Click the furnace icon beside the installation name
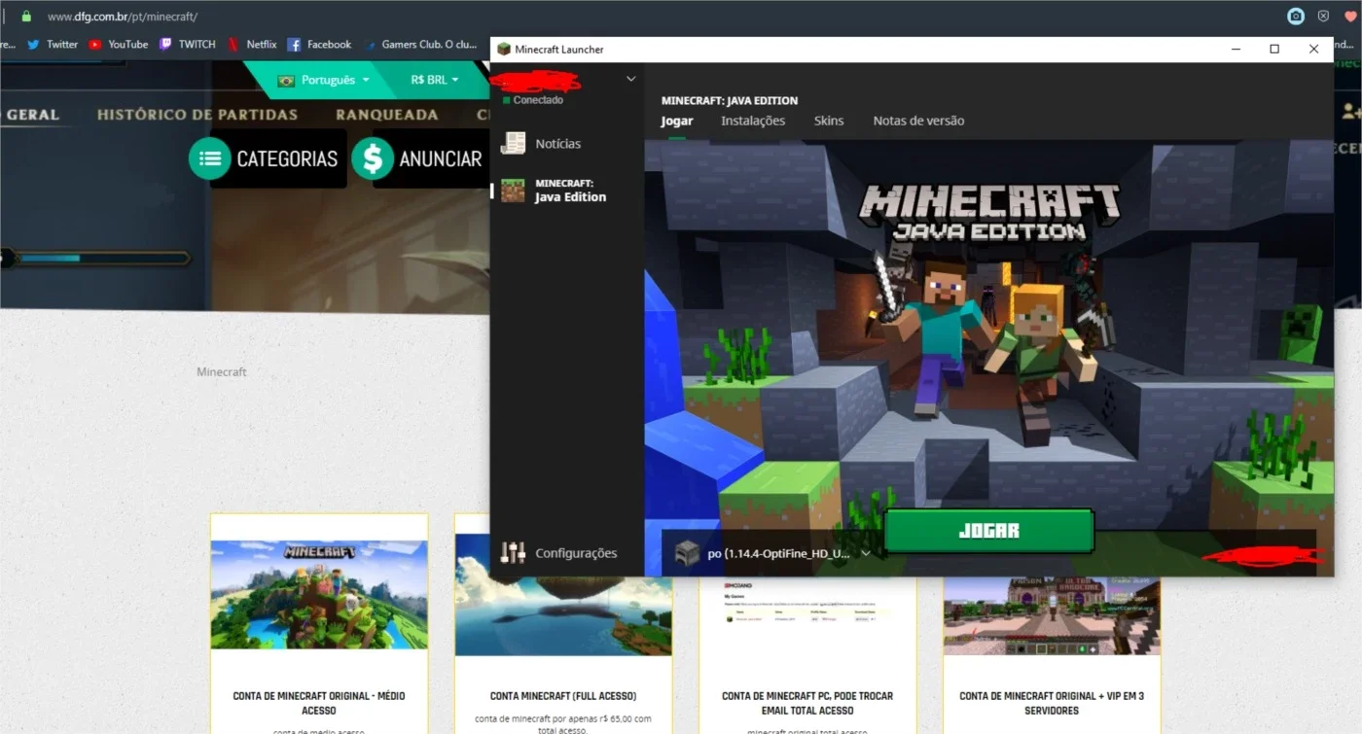Image resolution: width=1362 pixels, height=734 pixels. pos(688,553)
